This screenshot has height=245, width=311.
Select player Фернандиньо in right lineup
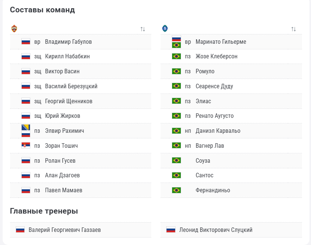(x=213, y=190)
